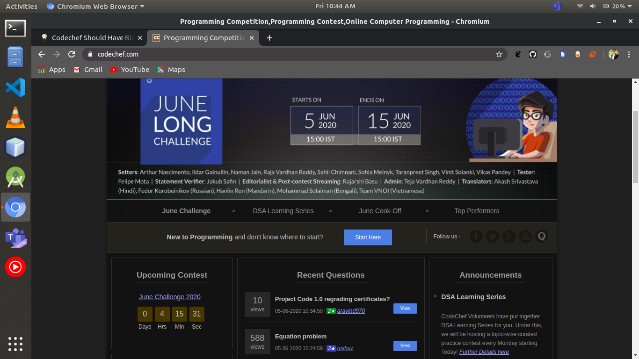This screenshot has width=639, height=359.
Task: Launch Terminal from the dock
Action: pos(15,29)
